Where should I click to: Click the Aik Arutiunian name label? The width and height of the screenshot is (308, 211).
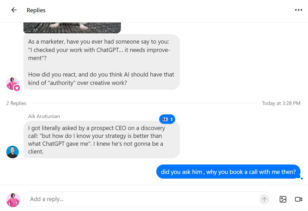coord(44,116)
